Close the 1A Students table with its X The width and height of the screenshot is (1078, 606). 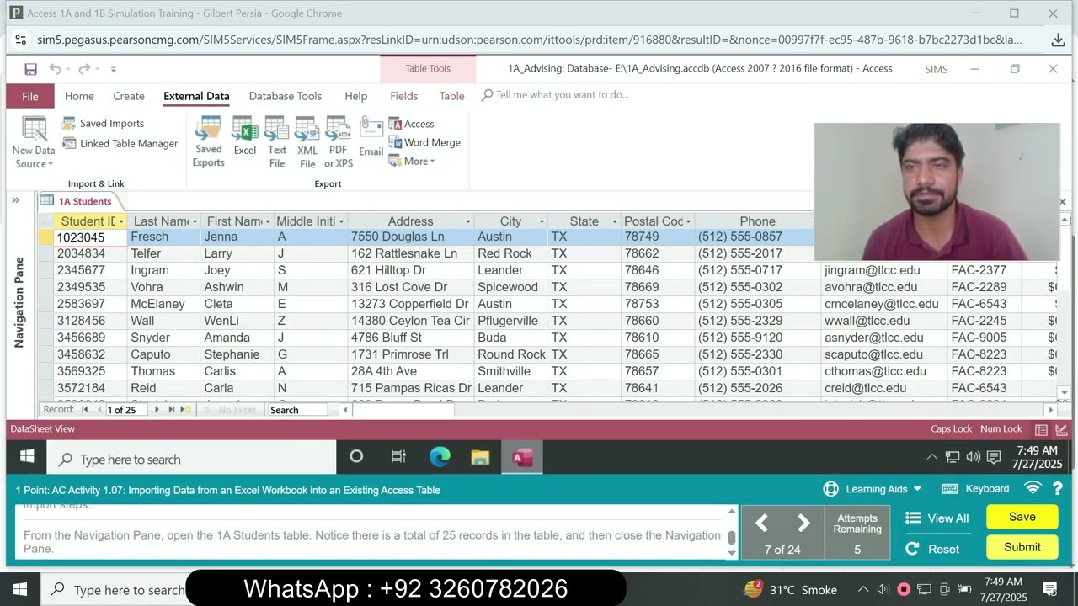tap(1062, 202)
